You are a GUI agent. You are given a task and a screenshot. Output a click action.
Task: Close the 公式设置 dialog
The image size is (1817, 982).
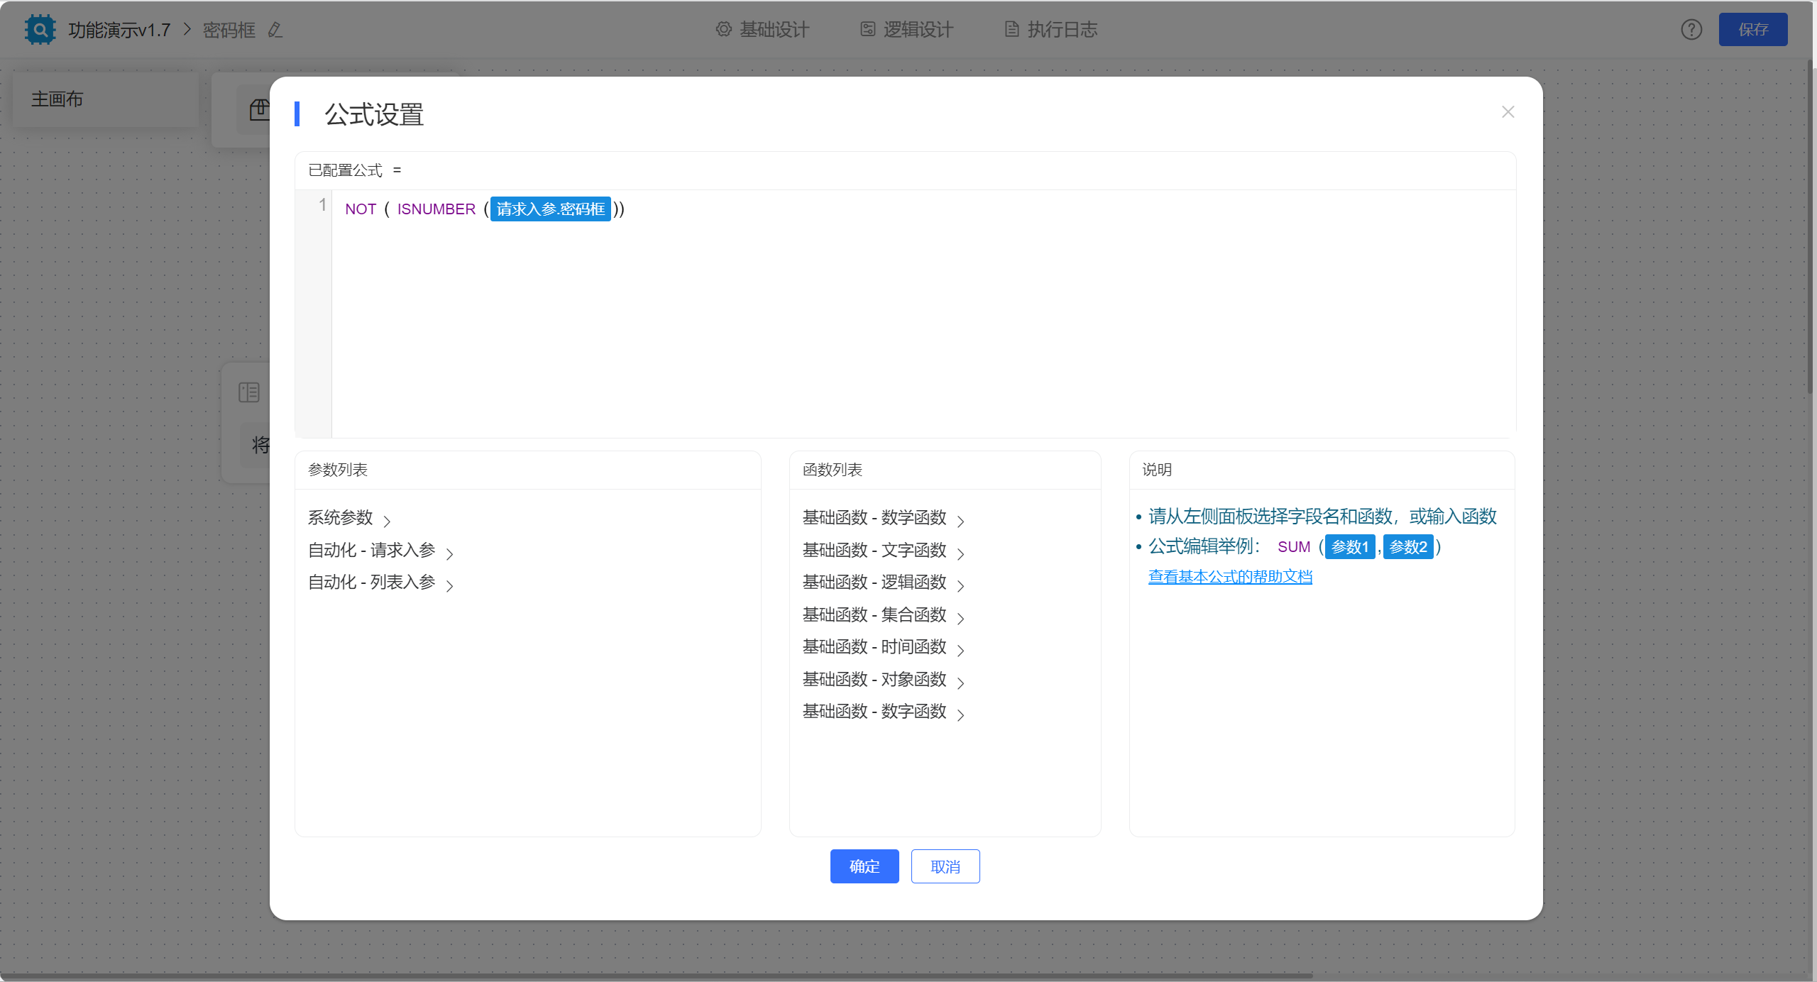click(1508, 112)
